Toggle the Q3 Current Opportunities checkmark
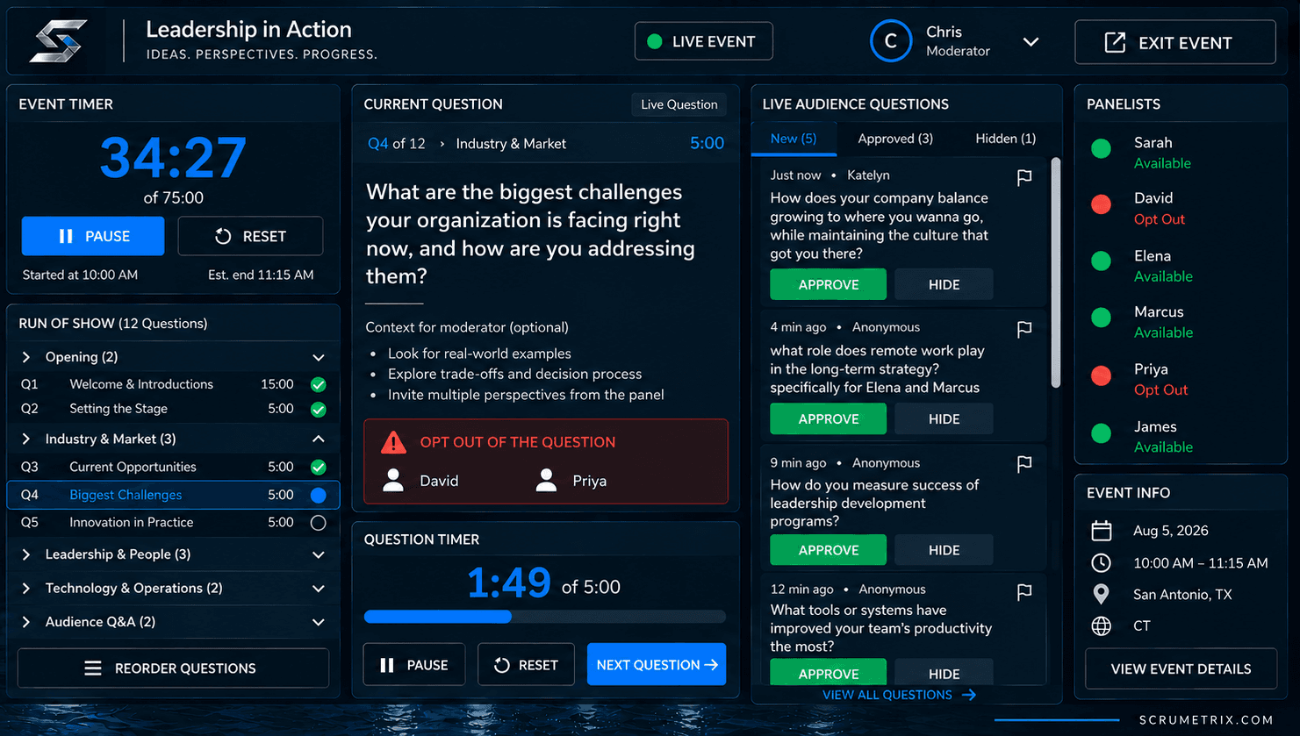The width and height of the screenshot is (1300, 736). (319, 467)
